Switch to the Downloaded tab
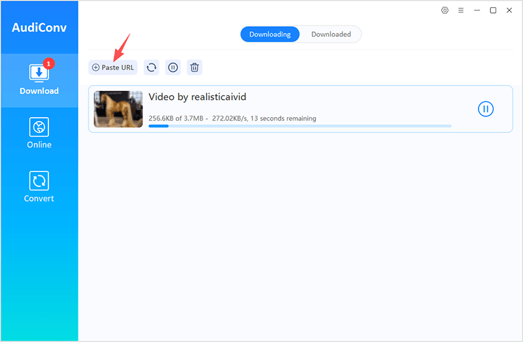 (x=331, y=35)
